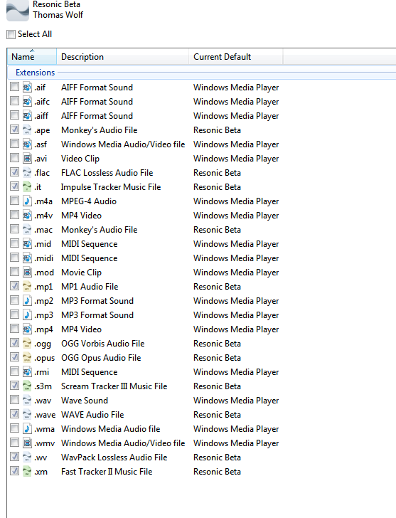Check the .mp3 extension checkbox
Screen dimensions: 396x518
pos(14,314)
